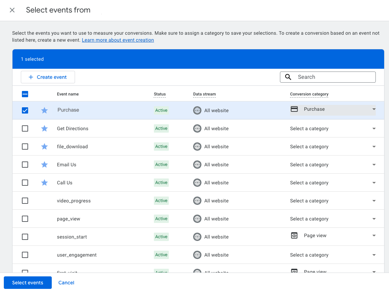Click the Event name column header
Image resolution: width=389 pixels, height=292 pixels.
[68, 94]
